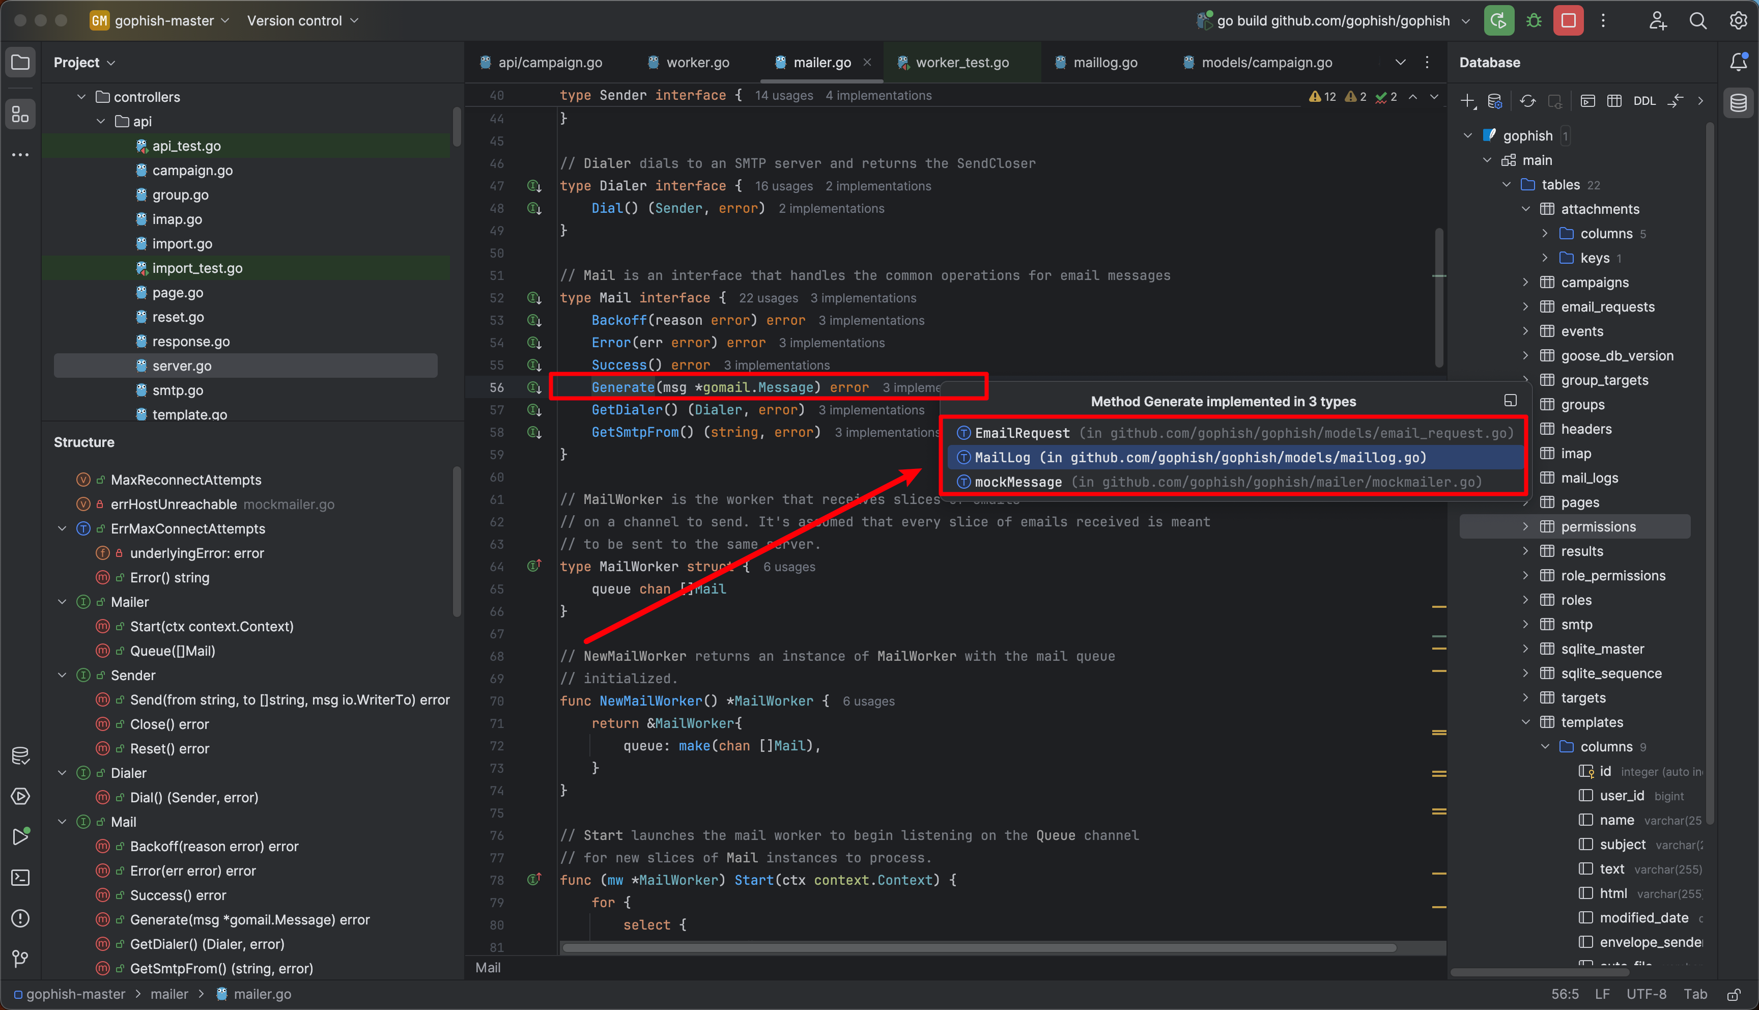Go to previous highlighted error arrow
Viewport: 1759px width, 1010px height.
[1412, 96]
